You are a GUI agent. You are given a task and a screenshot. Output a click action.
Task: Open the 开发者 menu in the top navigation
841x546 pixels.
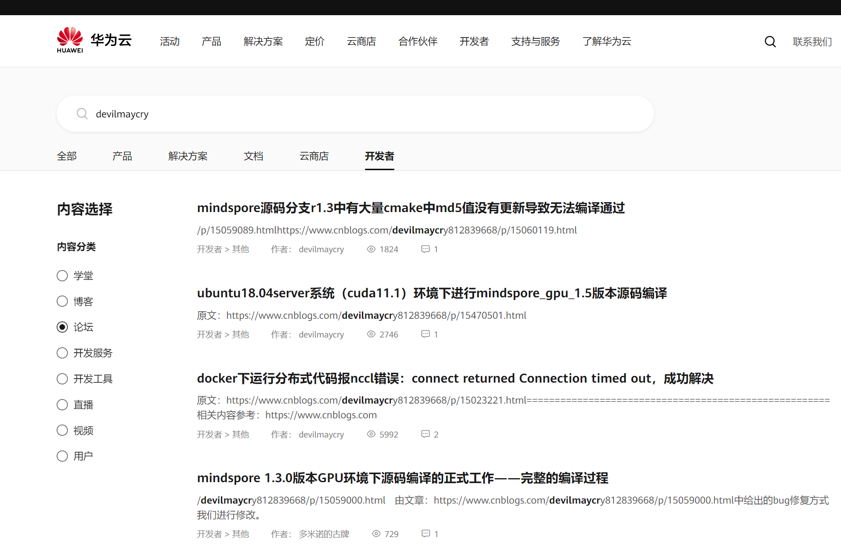(x=474, y=42)
